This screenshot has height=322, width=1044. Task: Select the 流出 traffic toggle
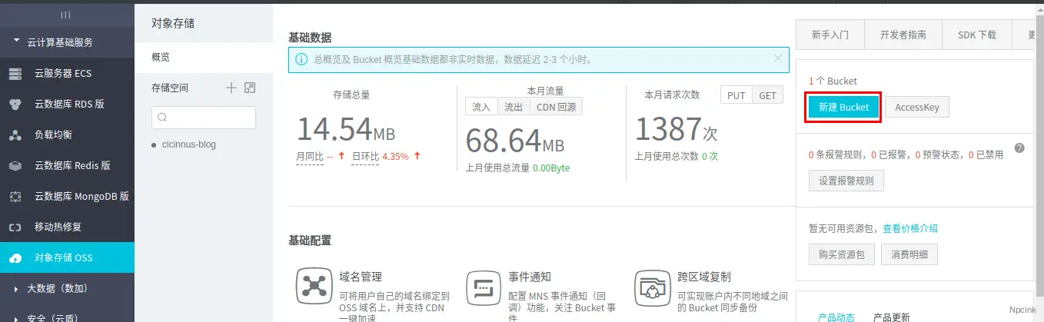[514, 107]
